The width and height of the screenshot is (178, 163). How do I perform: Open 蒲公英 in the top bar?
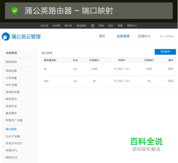point(68,26)
